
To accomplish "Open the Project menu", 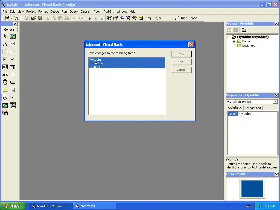I will (31, 11).
